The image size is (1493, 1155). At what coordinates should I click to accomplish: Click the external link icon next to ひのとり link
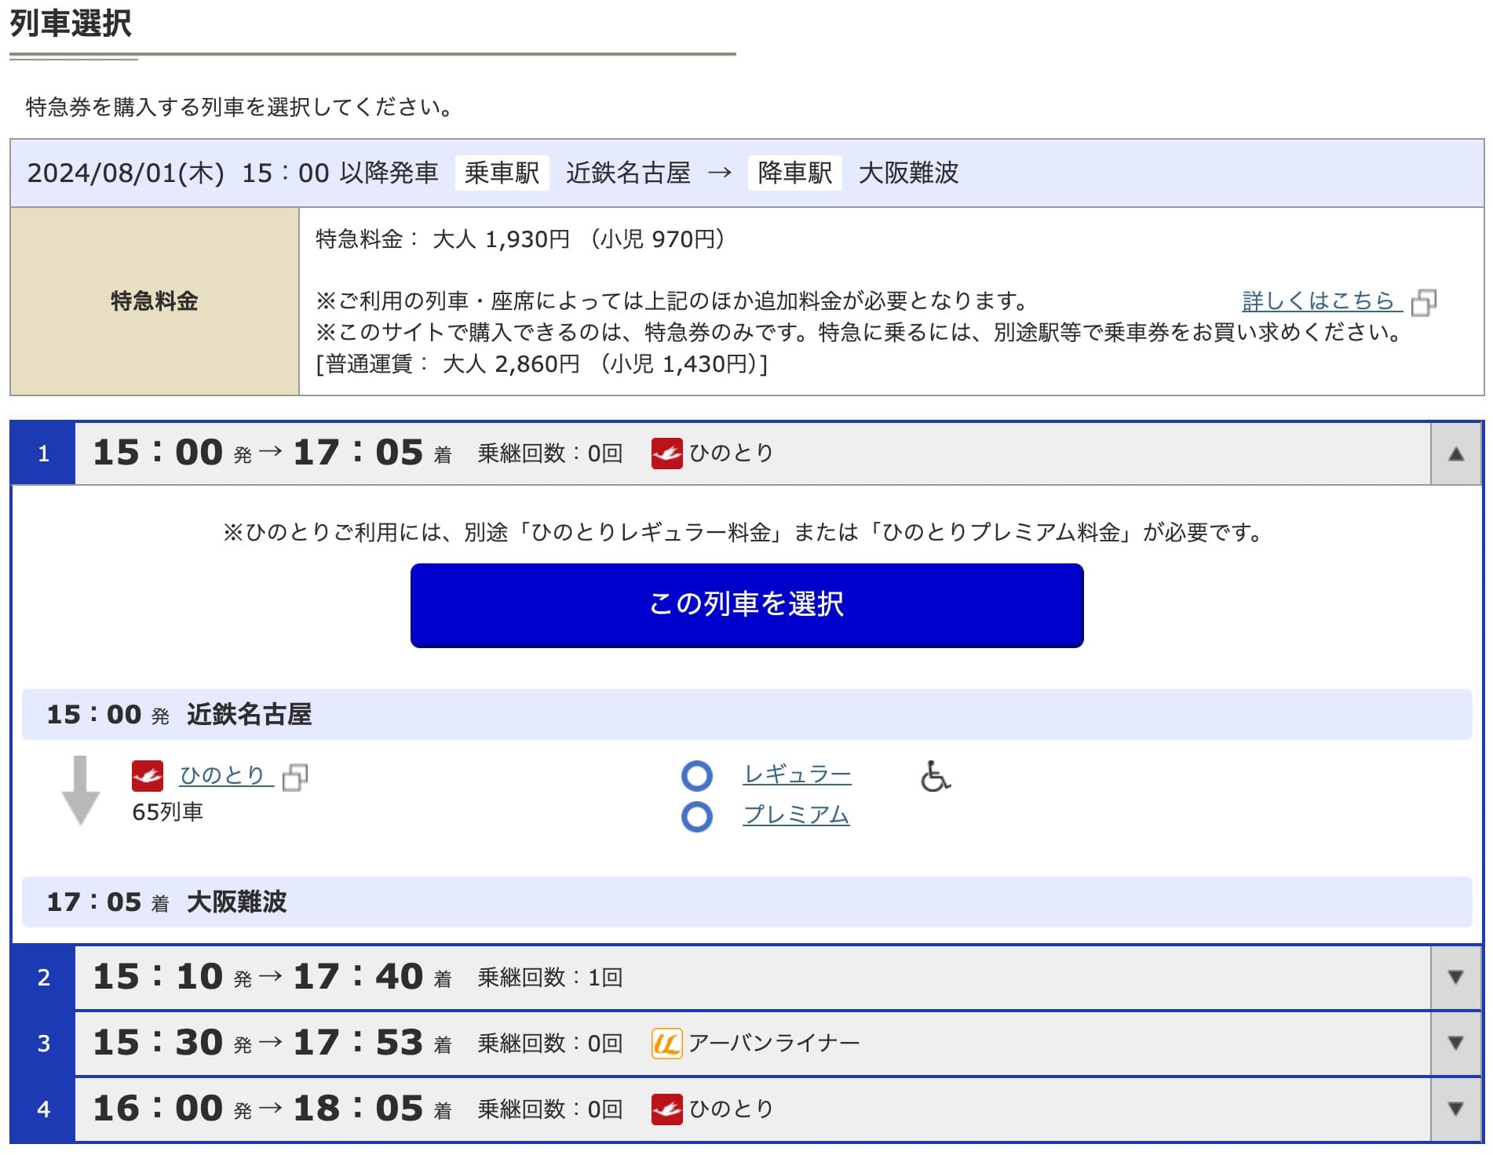295,778
